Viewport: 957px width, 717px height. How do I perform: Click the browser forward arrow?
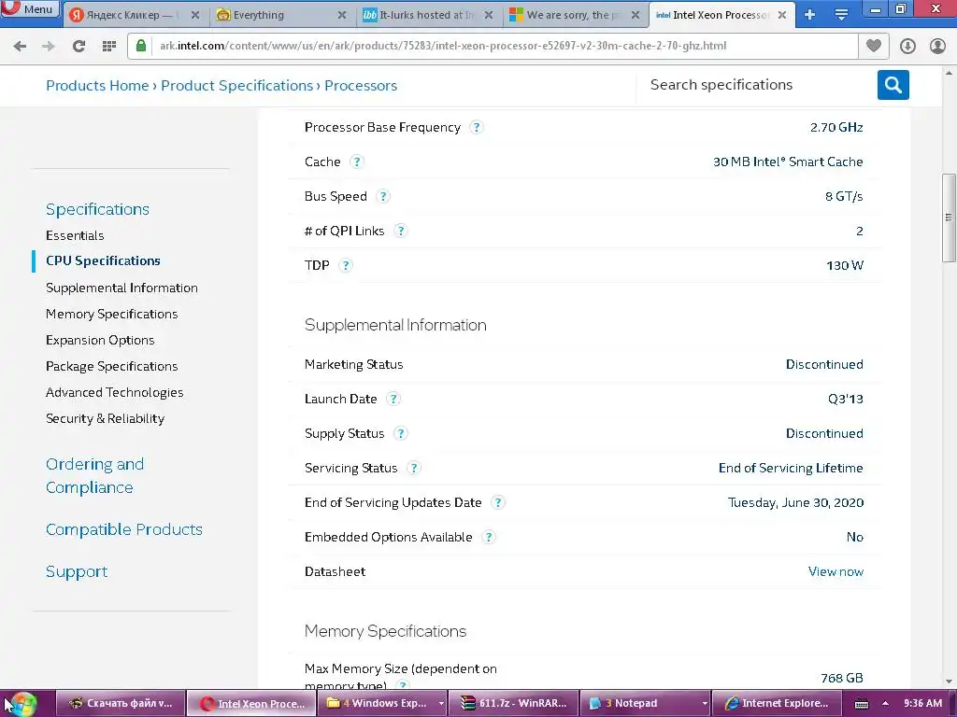tap(49, 46)
